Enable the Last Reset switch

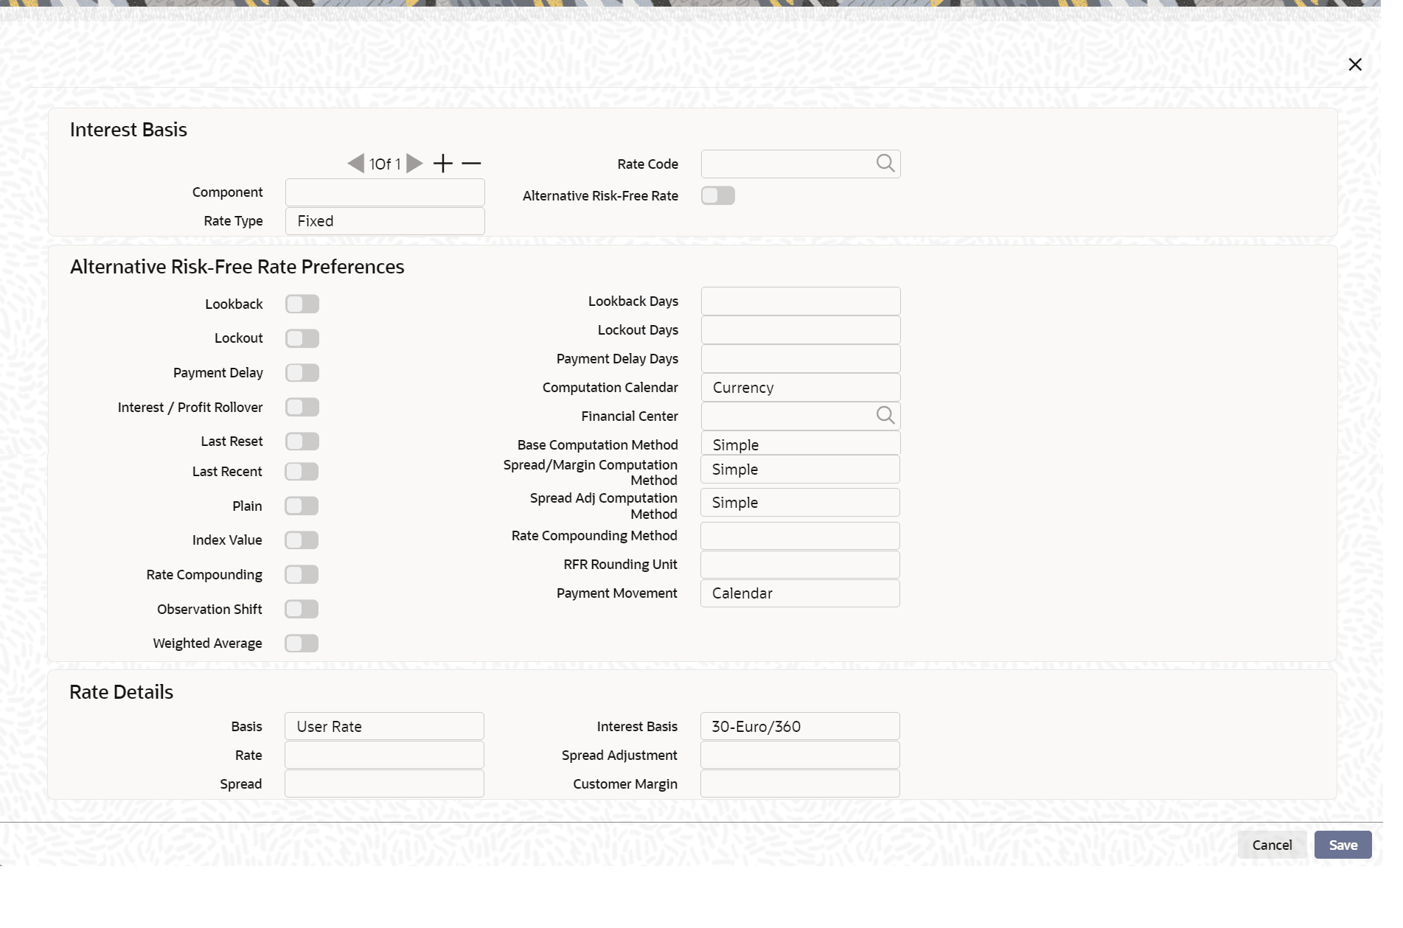(x=302, y=442)
